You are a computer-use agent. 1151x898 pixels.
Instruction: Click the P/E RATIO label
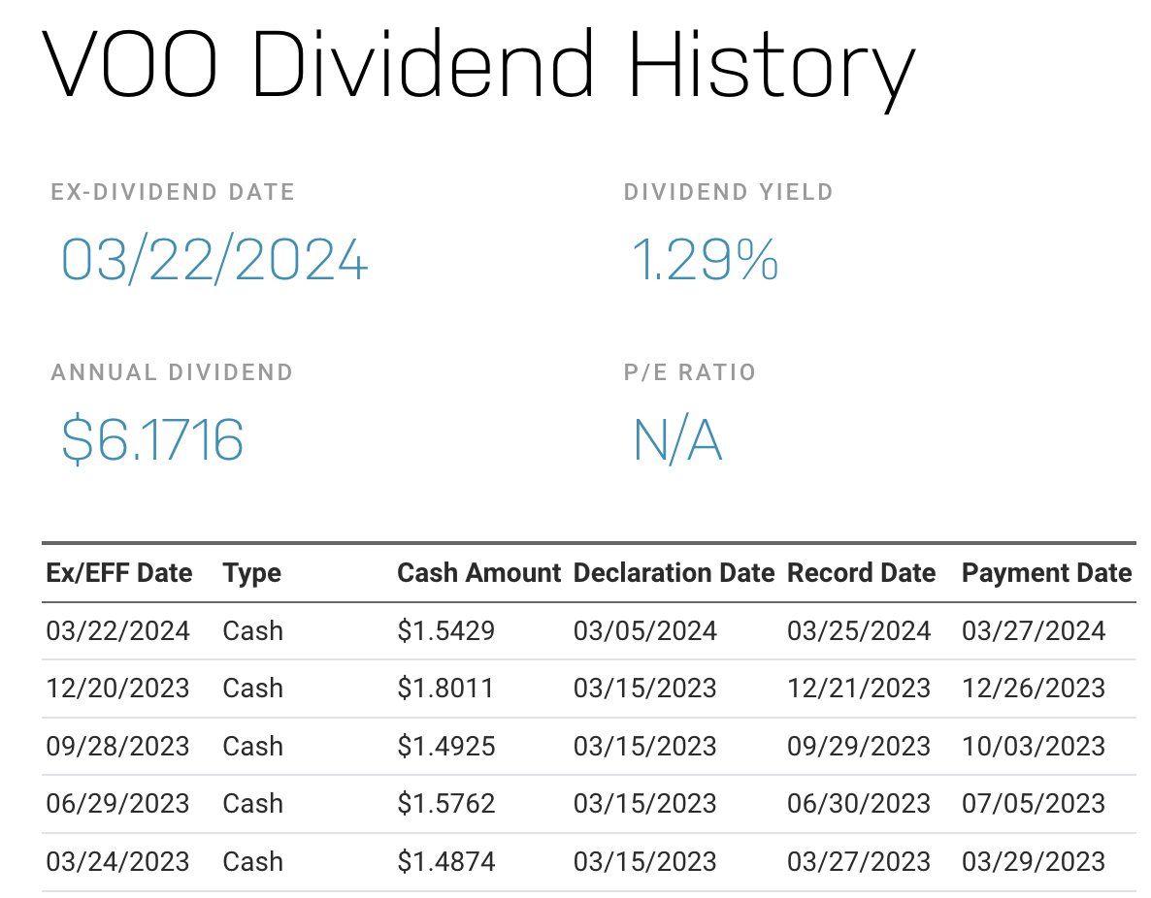[689, 372]
